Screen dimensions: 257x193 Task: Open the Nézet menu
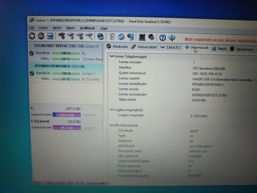pos(57,28)
